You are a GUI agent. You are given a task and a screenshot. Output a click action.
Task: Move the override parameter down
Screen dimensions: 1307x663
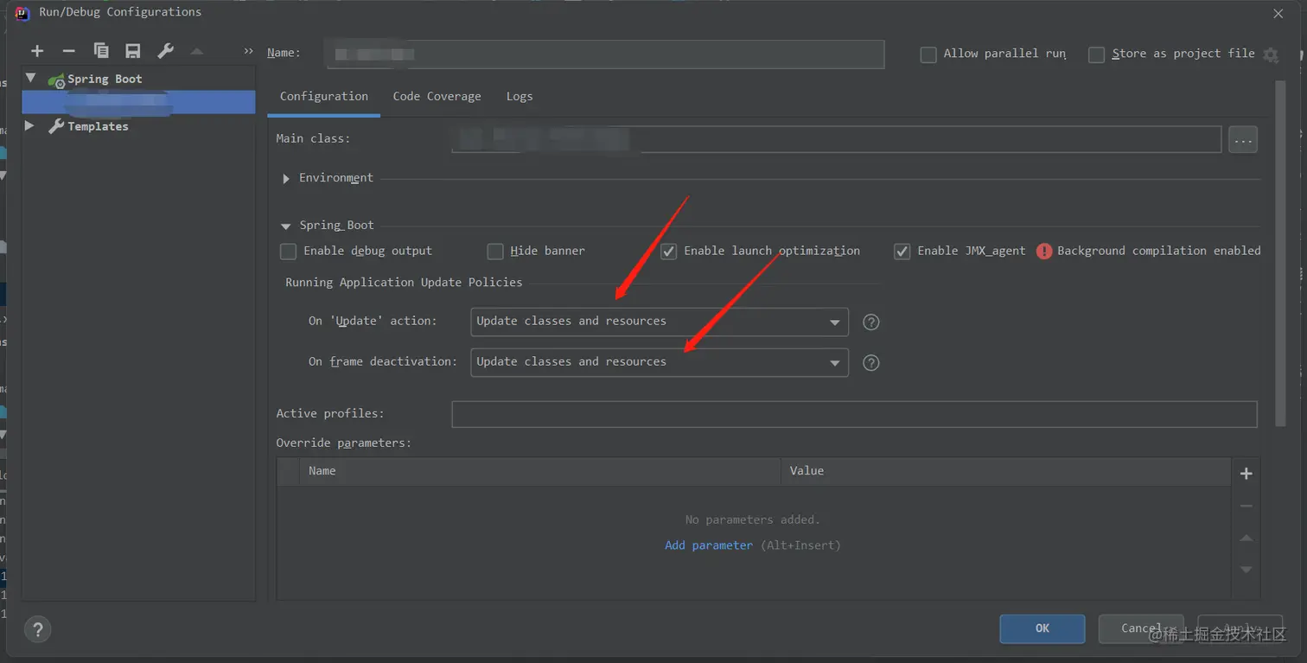[1246, 569]
